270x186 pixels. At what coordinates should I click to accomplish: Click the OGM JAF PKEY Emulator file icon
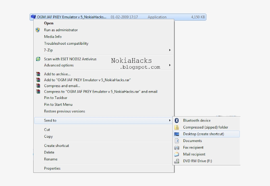(x=33, y=17)
